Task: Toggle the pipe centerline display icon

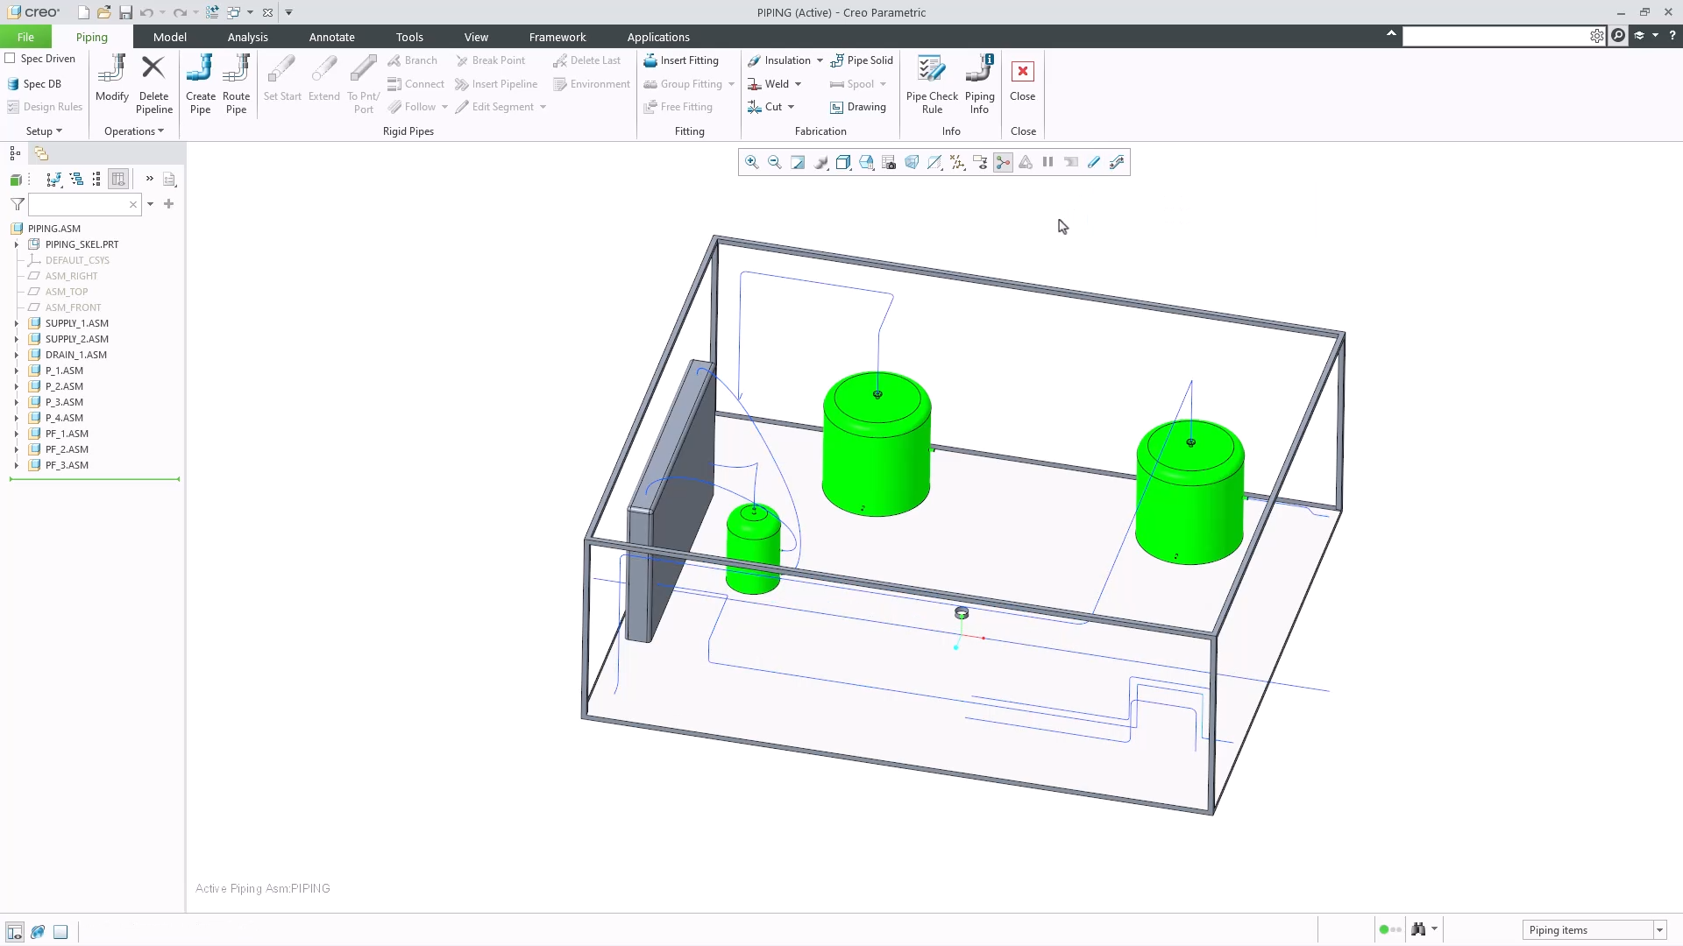Action: click(1094, 162)
